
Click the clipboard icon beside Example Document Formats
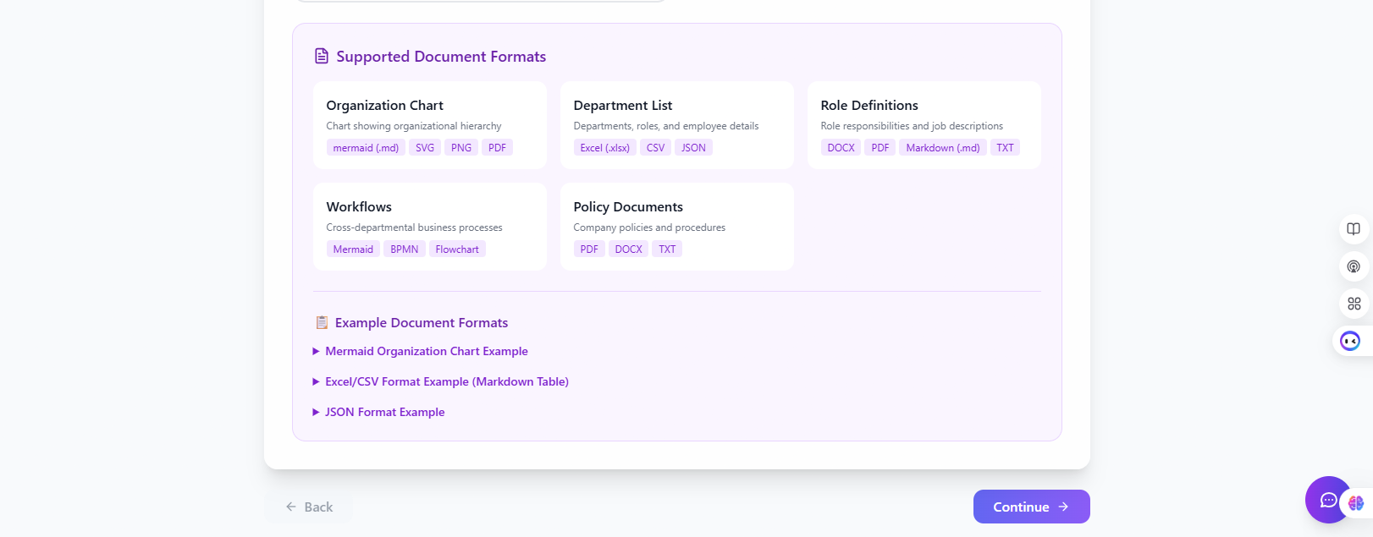322,323
